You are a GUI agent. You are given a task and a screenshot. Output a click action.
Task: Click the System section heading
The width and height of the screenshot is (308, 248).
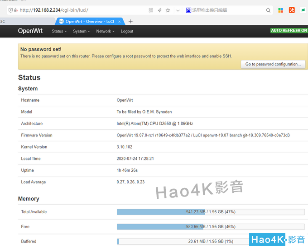point(28,89)
